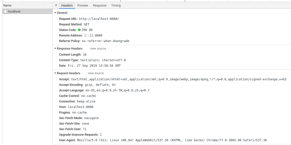This screenshot has height=145, width=291.
Task: Click the red load marker in timeline
Action: 185,1
